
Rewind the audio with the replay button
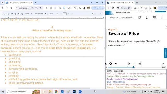pyautogui.click(x=129, y=64)
